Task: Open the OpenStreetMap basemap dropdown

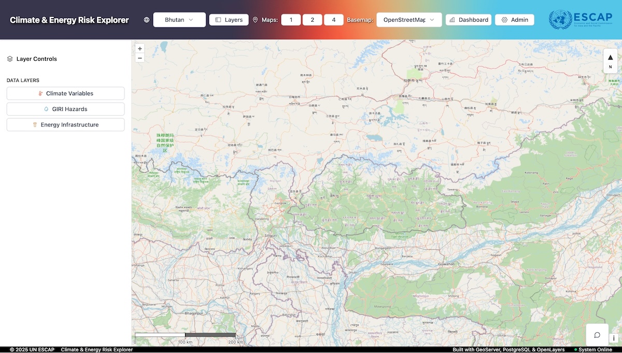Action: pyautogui.click(x=409, y=20)
